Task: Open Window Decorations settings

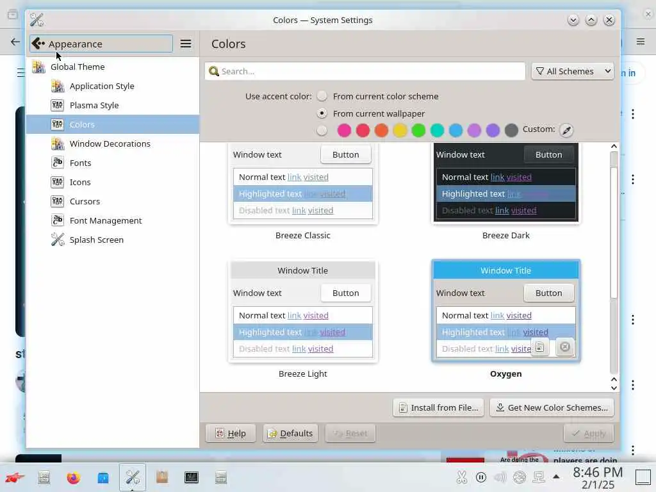Action: point(113,144)
